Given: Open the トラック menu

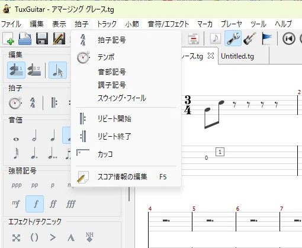Looking at the screenshot, I should point(107,24).
